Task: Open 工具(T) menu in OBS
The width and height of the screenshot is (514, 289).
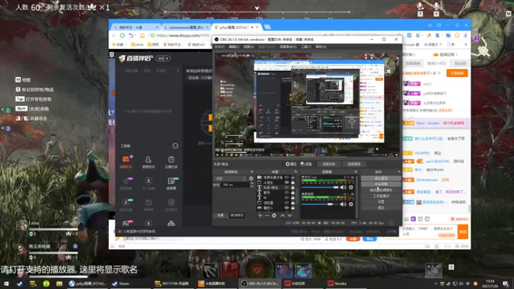Action: pyautogui.click(x=306, y=47)
